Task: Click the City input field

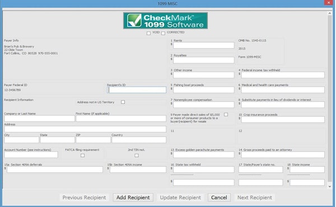Action: click(x=22, y=140)
